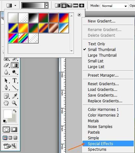Choose Large Thumbnail view
Viewport: 135px width, 153px height.
[102, 55]
